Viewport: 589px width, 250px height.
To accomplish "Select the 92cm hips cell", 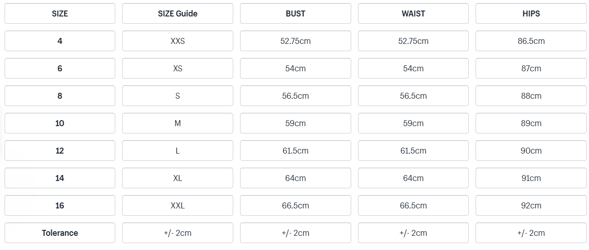I will 531,206.
